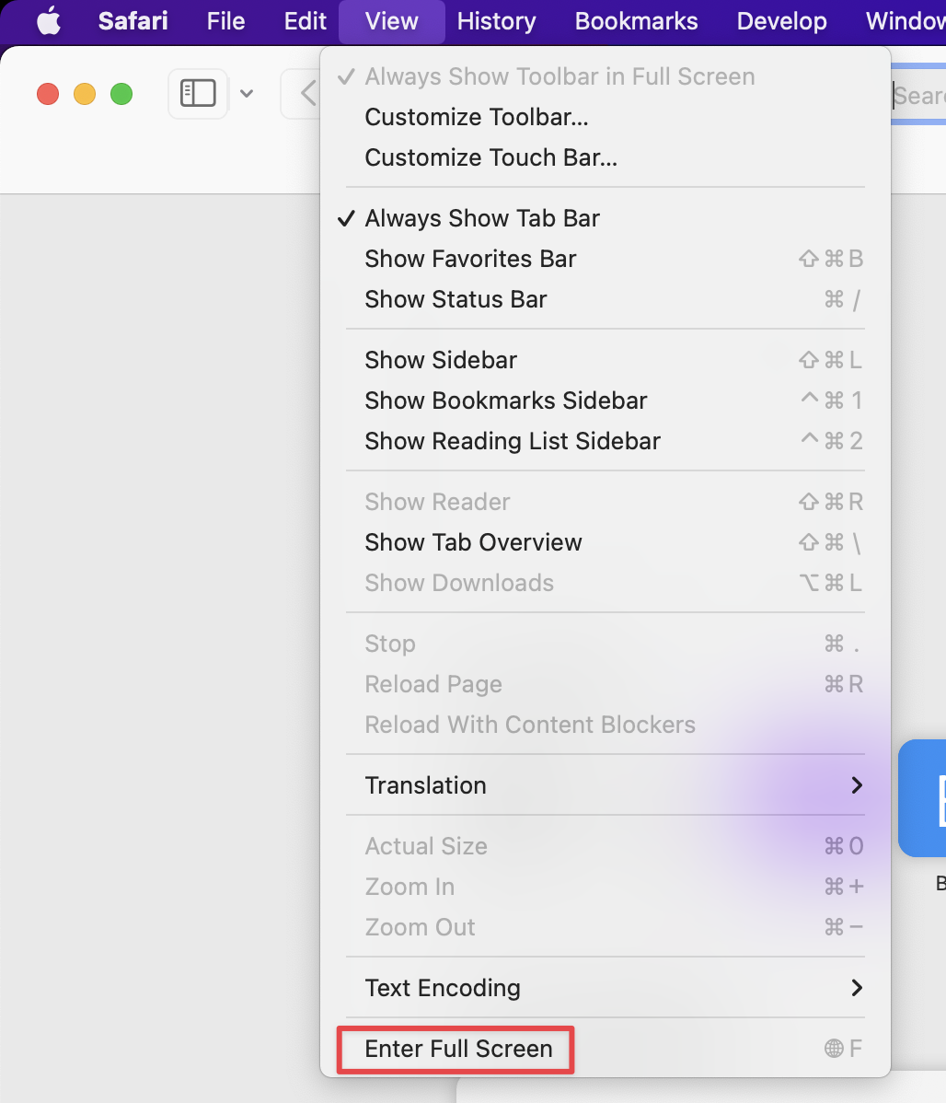
Task: Click the green full screen window button
Action: [121, 94]
